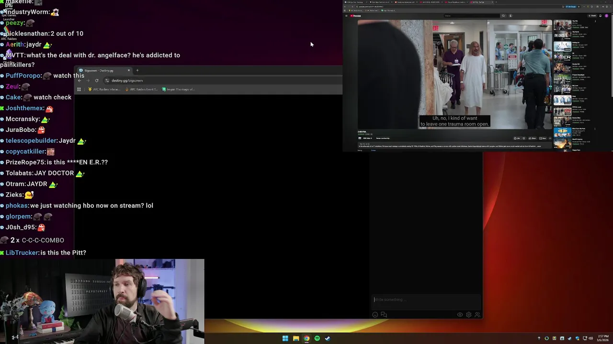Like the YouTube video

(x=517, y=138)
